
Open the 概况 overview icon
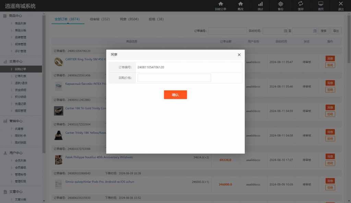tap(240, 6)
